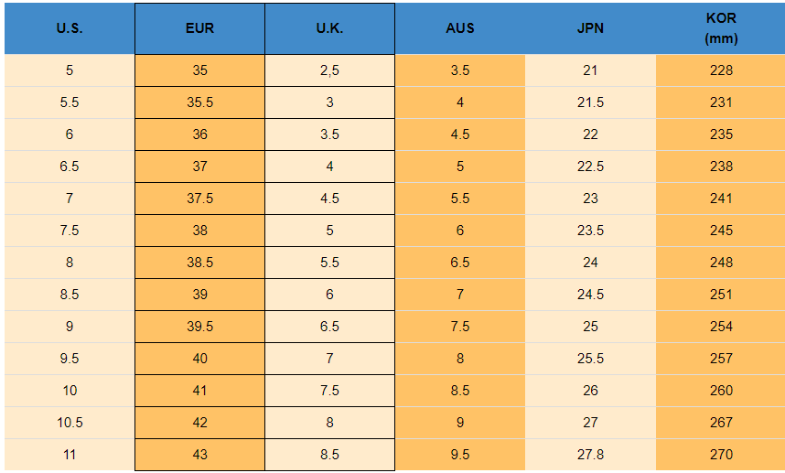Image resolution: width=785 pixels, height=473 pixels.
Task: Click the EUR cell with value 35.5
Action: pos(199,102)
